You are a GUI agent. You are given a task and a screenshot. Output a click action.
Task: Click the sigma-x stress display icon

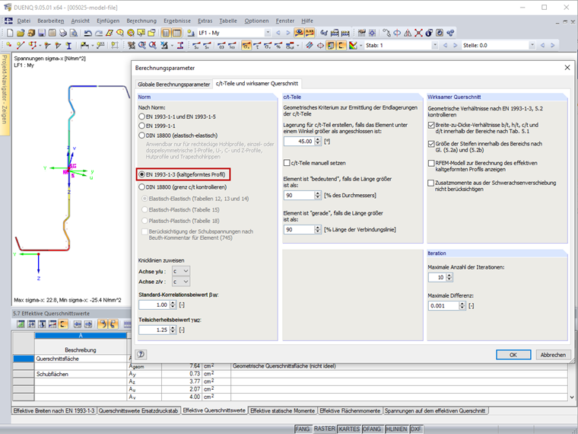[246, 45]
